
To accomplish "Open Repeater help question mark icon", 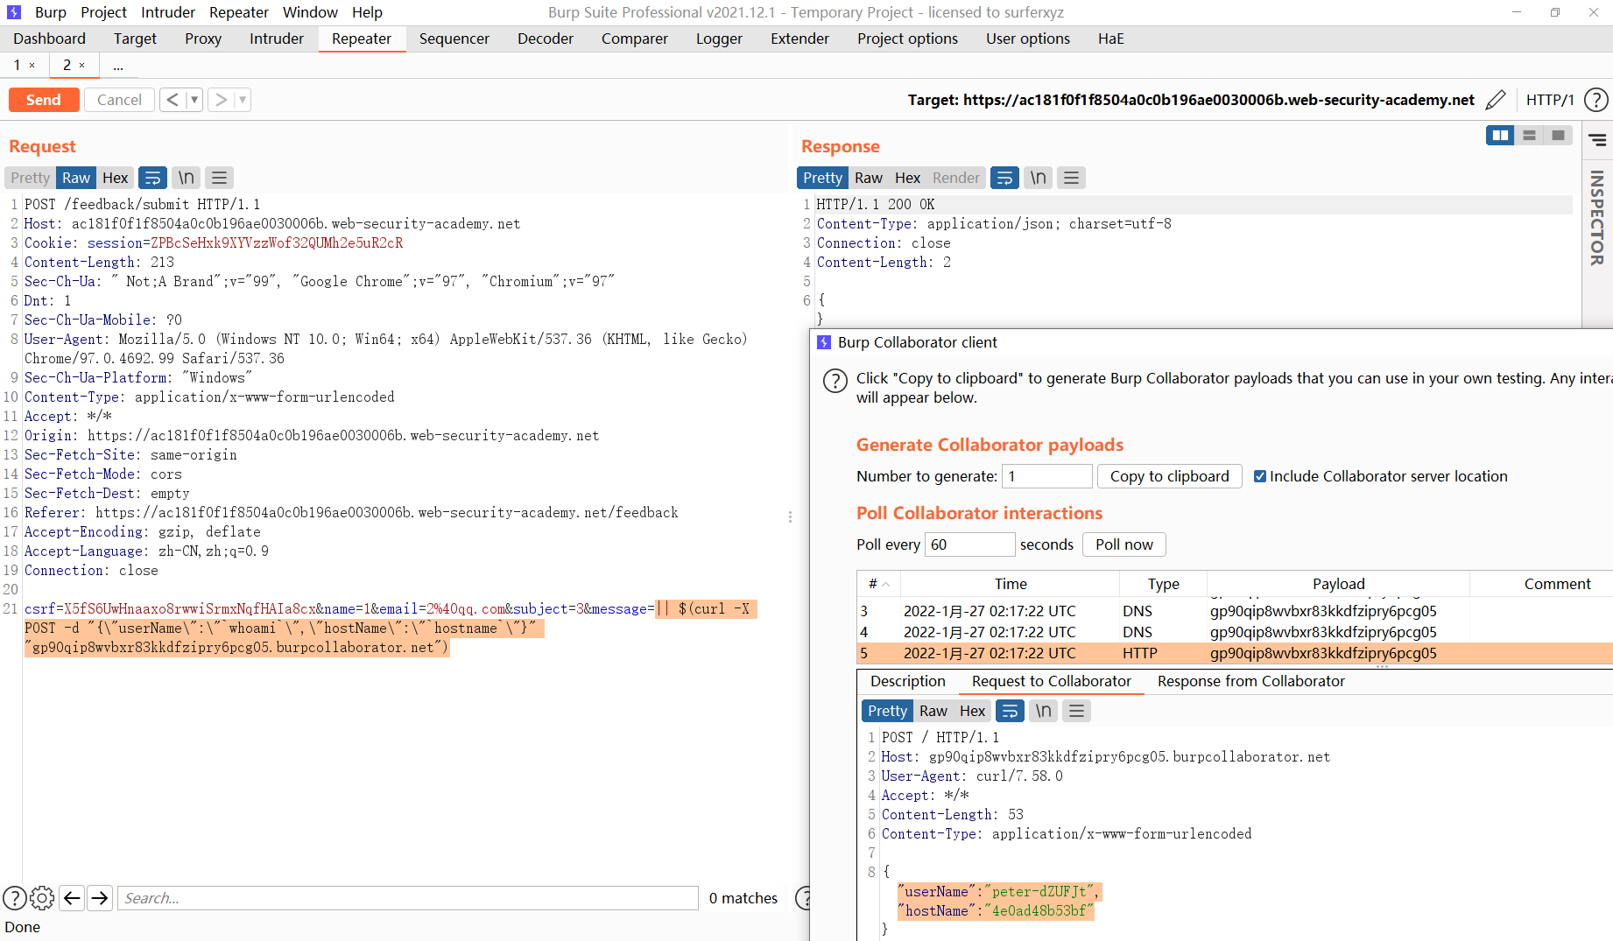I will (x=1596, y=100).
